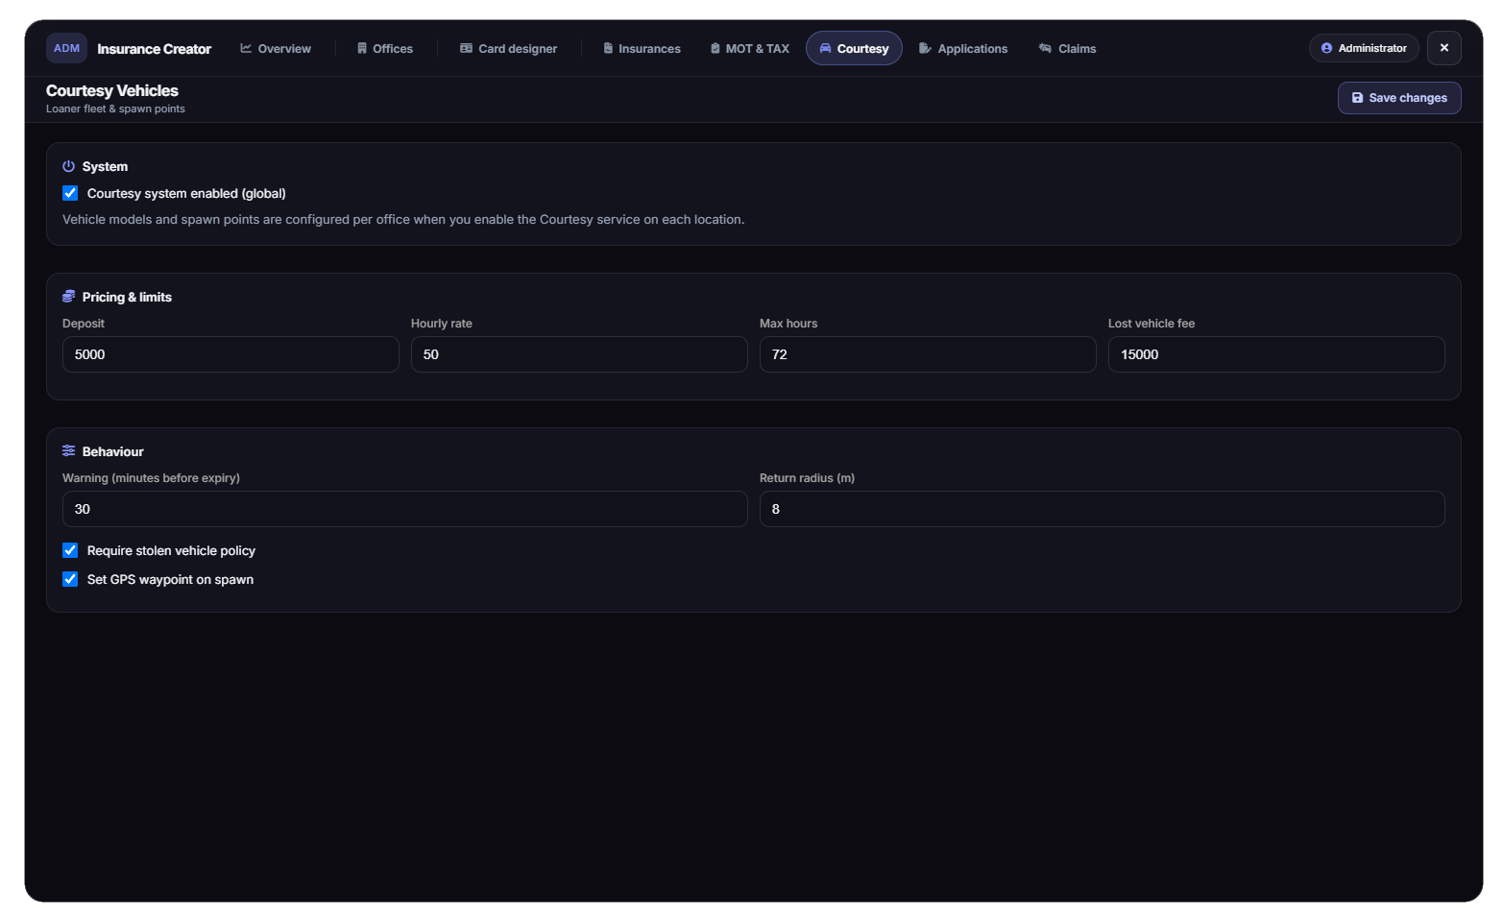This screenshot has width=1504, height=919.
Task: Click the MOT & TAX clipboard icon
Action: 716,48
